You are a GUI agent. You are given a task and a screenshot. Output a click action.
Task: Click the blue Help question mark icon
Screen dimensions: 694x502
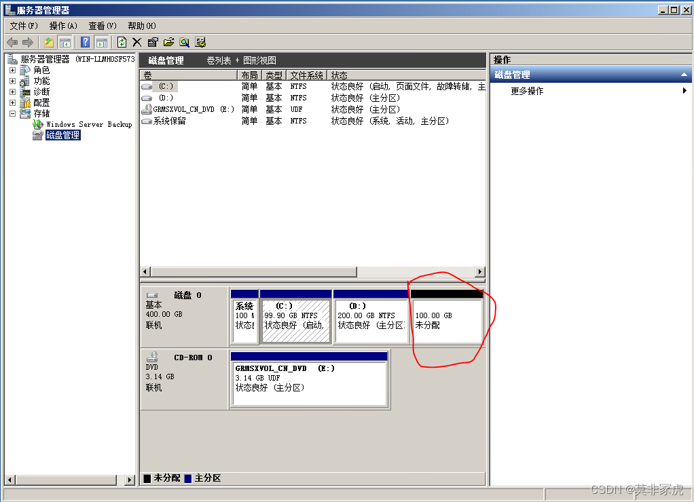coord(86,42)
